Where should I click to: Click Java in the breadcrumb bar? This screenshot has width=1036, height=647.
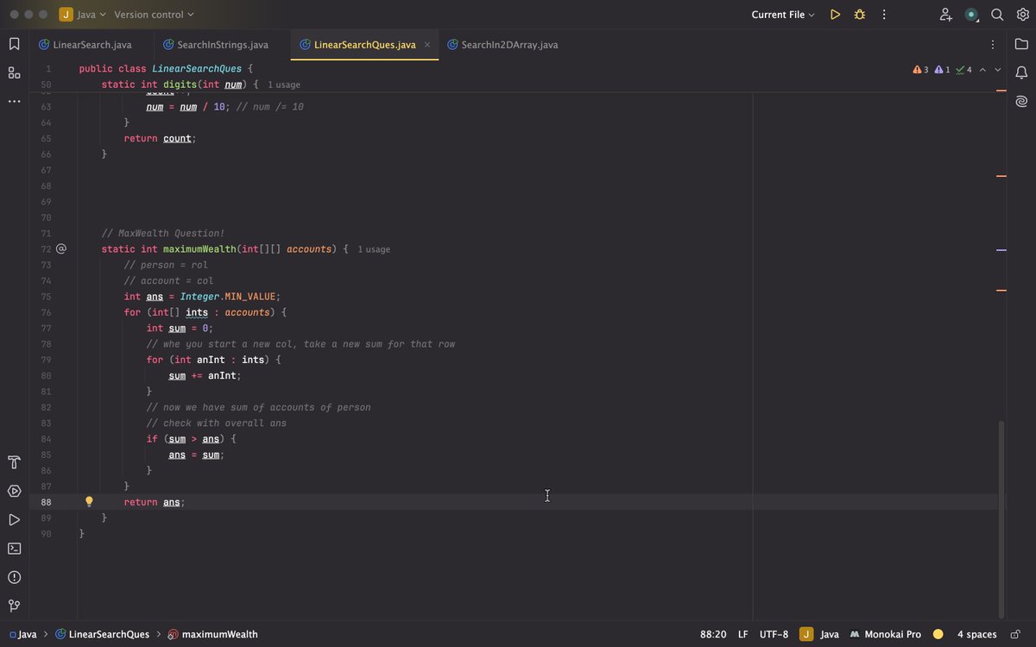coord(22,634)
